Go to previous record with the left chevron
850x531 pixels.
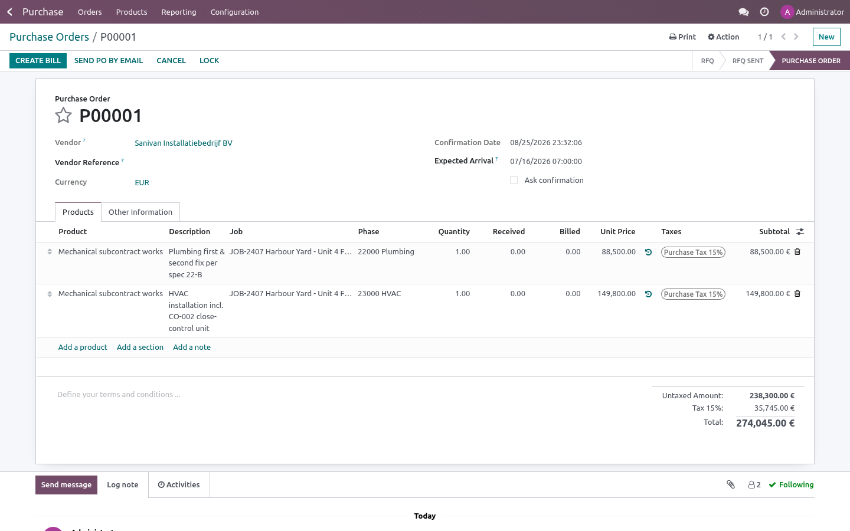pos(783,37)
